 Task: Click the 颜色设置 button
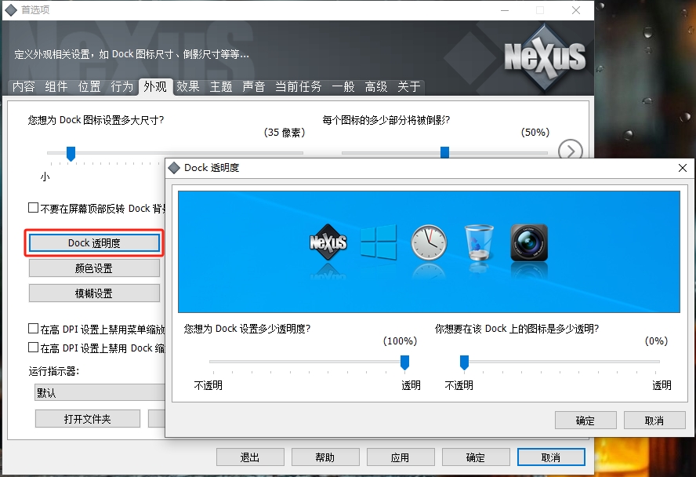94,268
